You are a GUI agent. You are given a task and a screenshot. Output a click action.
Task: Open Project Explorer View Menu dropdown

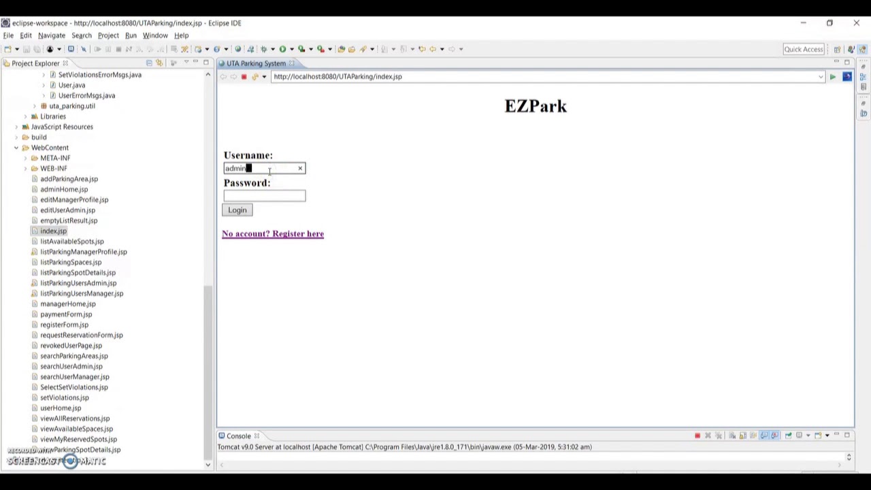(186, 63)
